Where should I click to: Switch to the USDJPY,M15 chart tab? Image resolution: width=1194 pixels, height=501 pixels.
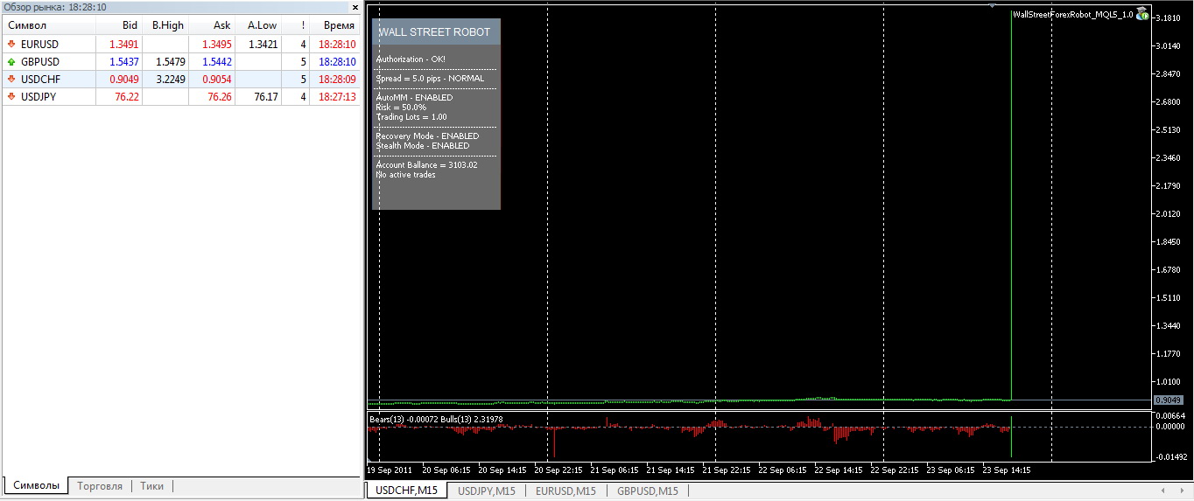(x=488, y=491)
